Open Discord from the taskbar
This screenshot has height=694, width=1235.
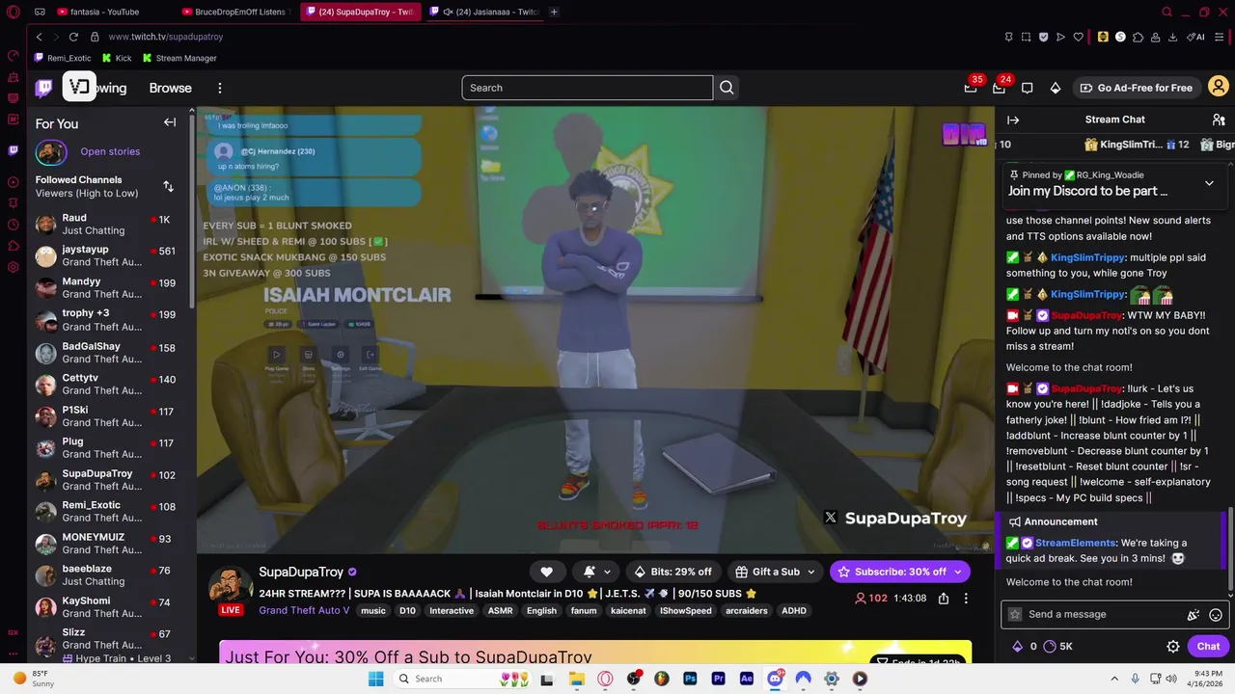[775, 679]
